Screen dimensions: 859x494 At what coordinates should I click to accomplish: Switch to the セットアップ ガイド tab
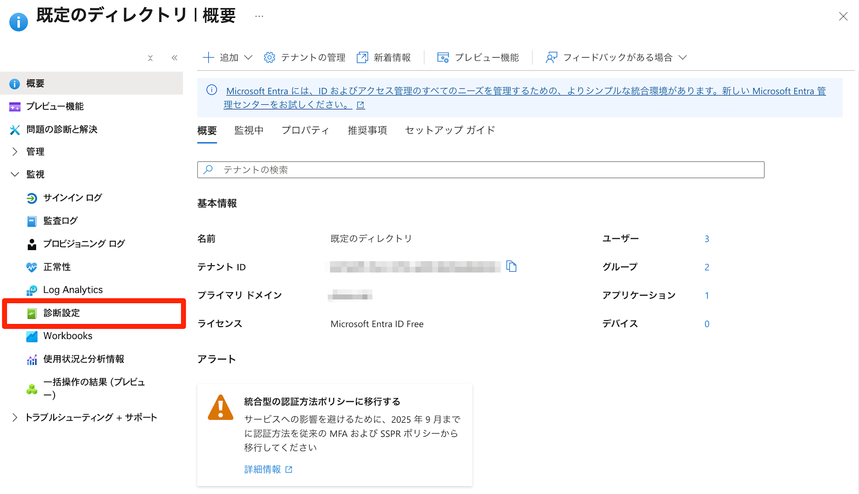(x=450, y=130)
